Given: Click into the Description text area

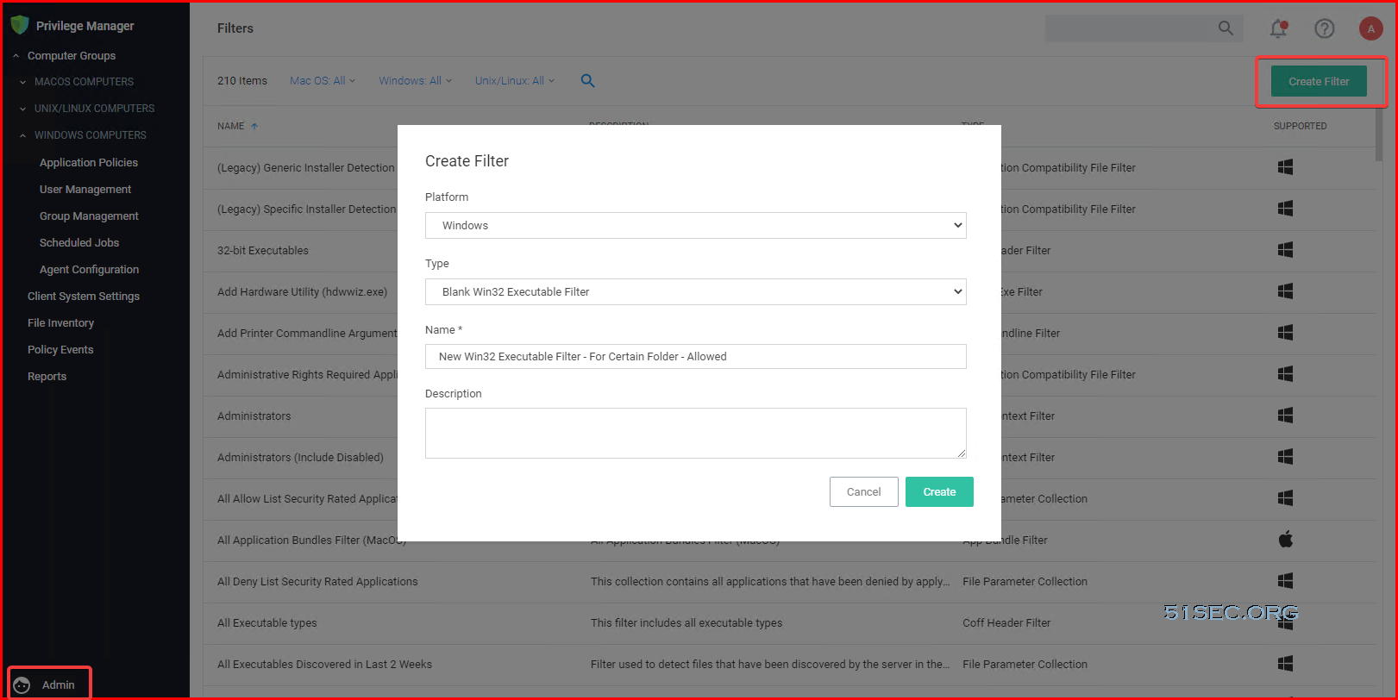Looking at the screenshot, I should (x=696, y=434).
